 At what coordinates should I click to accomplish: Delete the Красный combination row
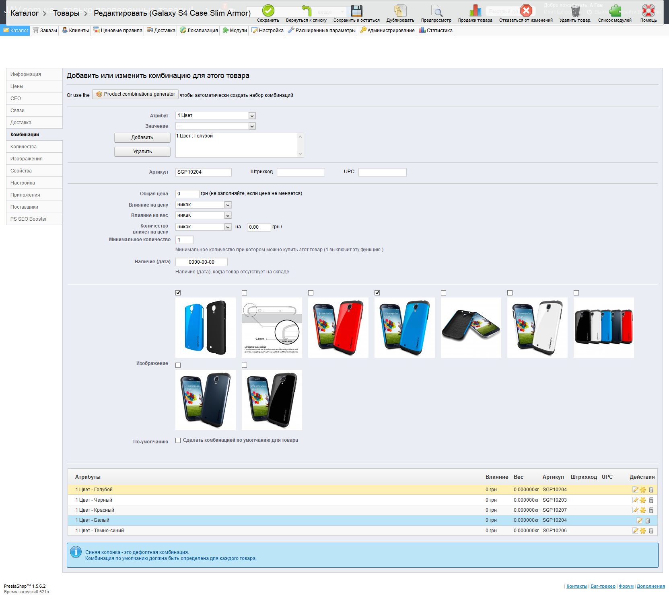651,510
